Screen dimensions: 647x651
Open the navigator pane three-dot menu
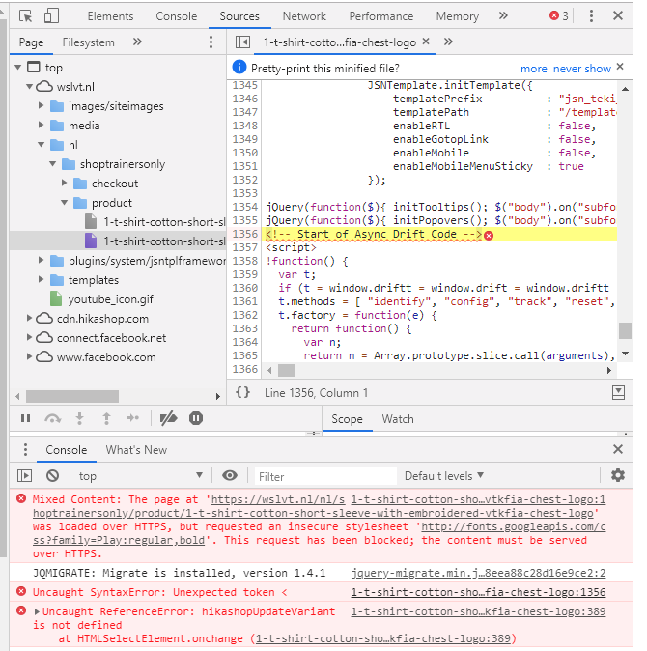click(x=211, y=42)
